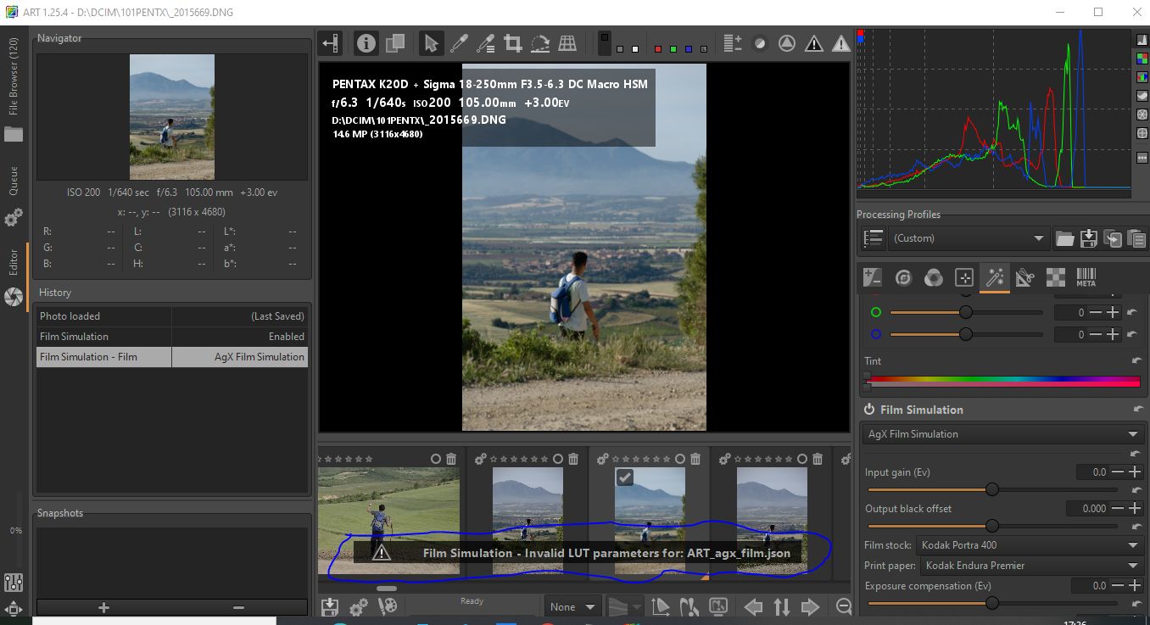
Task: Activate the straighten/rotate tool
Action: click(x=539, y=43)
